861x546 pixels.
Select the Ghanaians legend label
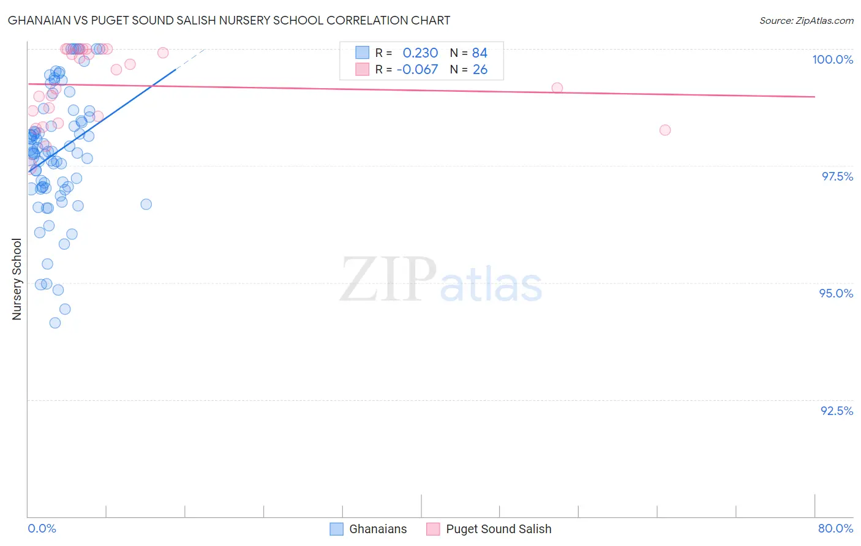coord(378,529)
